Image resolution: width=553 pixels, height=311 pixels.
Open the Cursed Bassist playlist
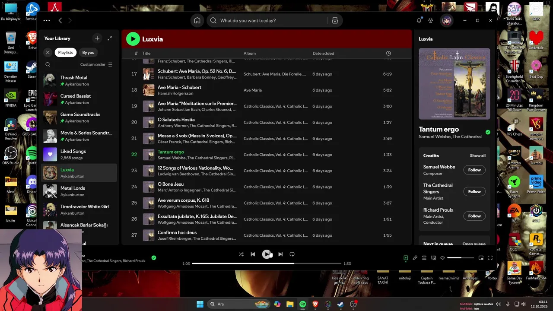pyautogui.click(x=79, y=99)
